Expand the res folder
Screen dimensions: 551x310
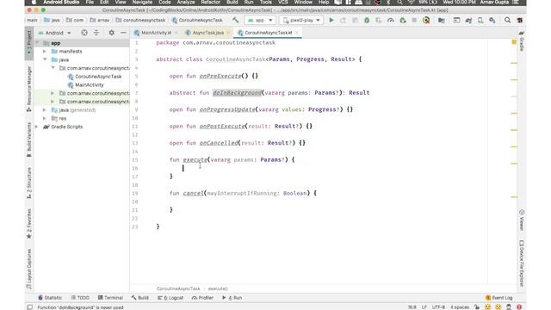(x=44, y=119)
